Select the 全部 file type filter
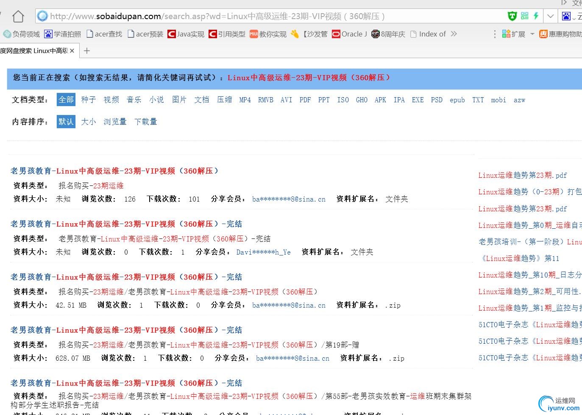 (x=66, y=100)
